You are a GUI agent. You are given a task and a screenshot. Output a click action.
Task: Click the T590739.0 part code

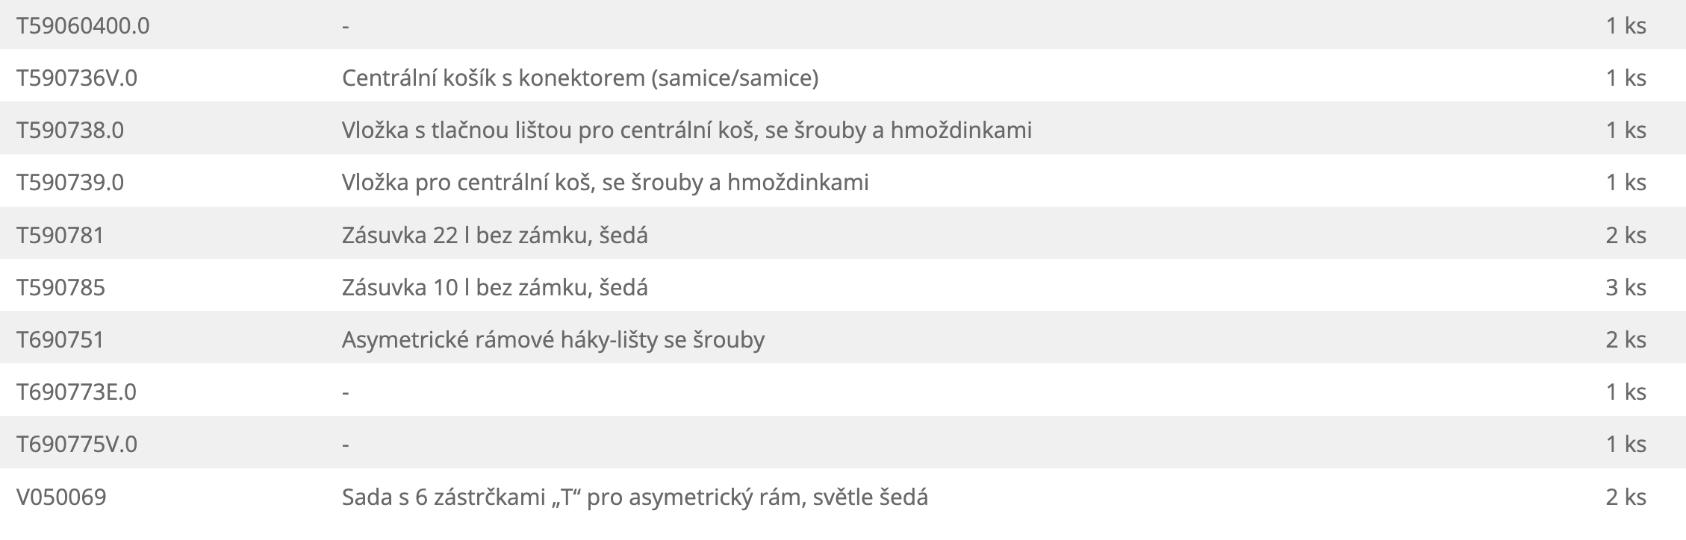pyautogui.click(x=70, y=183)
